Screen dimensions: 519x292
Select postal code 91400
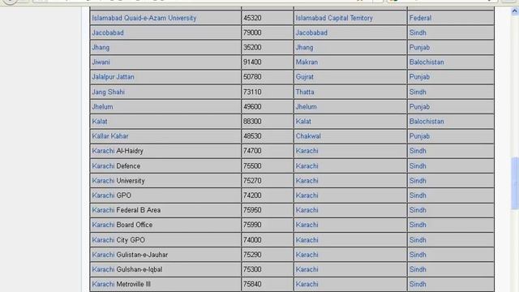(252, 62)
